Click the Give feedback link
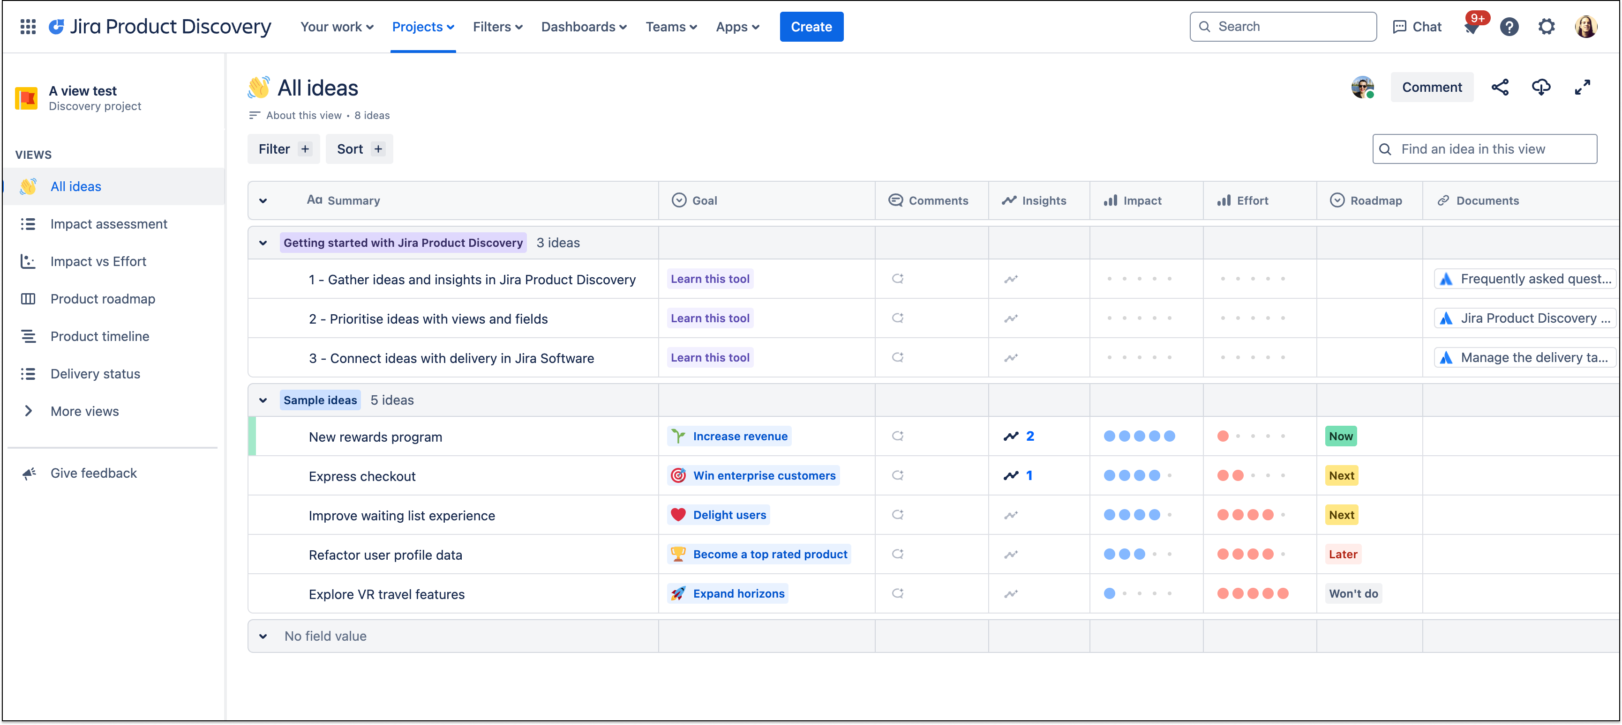 pos(93,473)
